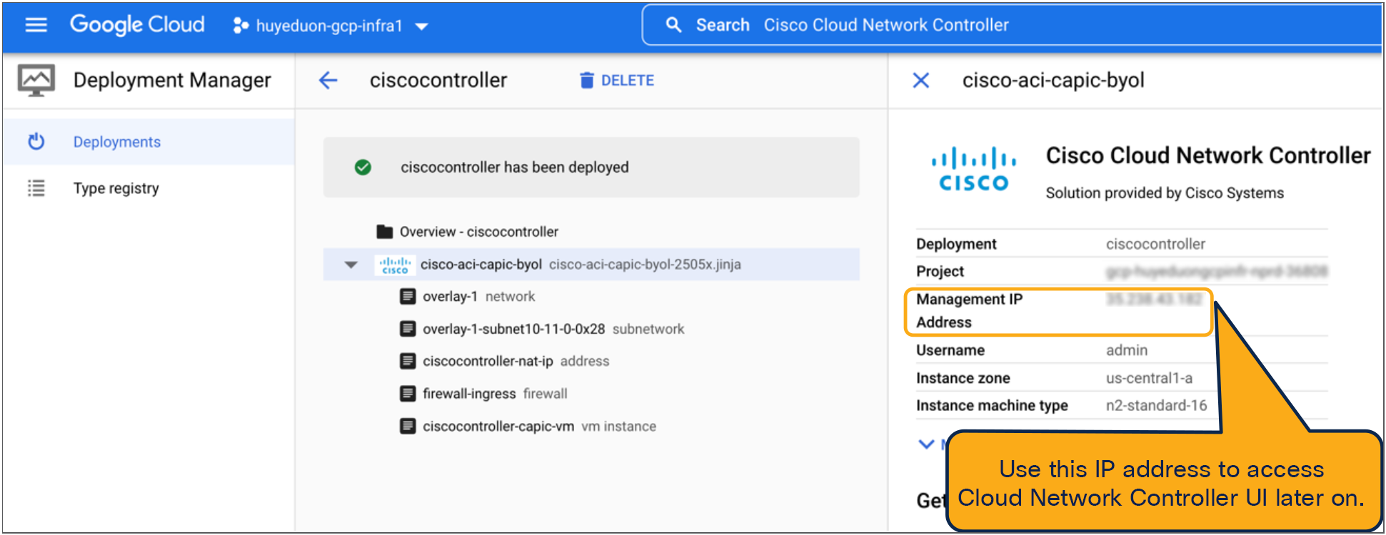Click the 'ciscocontroller has been deployed' message

coord(515,168)
